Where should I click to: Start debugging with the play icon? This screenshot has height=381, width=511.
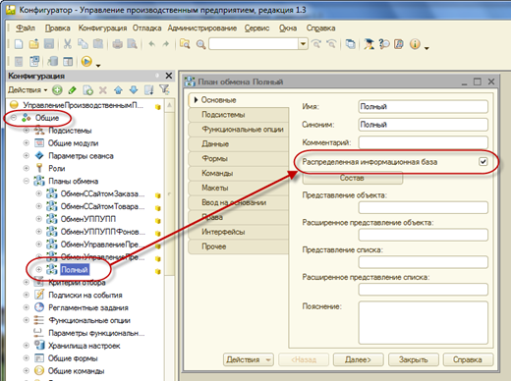tap(86, 61)
